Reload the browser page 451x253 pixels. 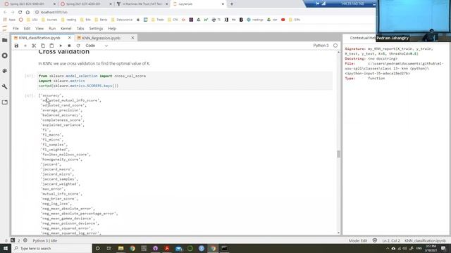pos(20,12)
